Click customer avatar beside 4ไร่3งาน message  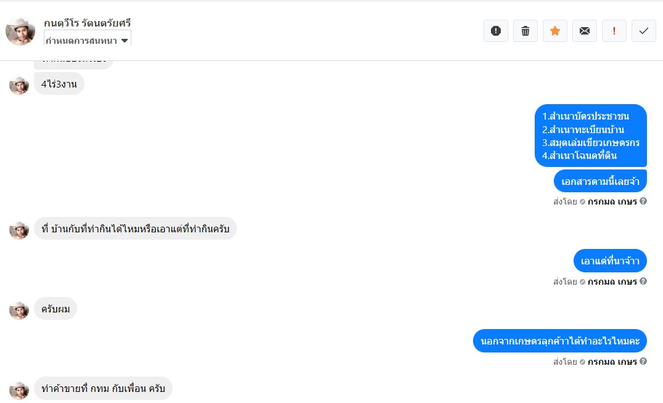coord(19,85)
